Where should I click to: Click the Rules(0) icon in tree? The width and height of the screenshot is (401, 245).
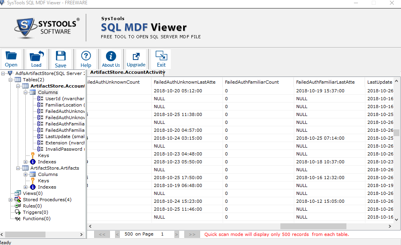(x=18, y=206)
